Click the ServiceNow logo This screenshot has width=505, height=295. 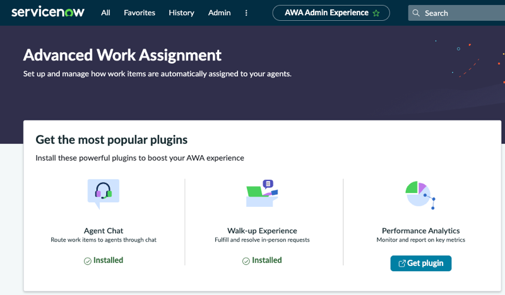click(x=48, y=12)
